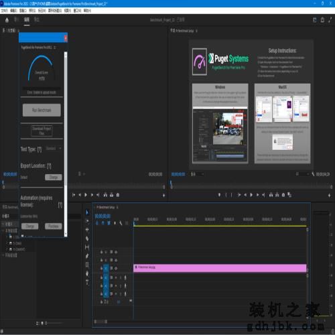Select the Pen tool
Viewport: 335px width, 335px height.
pos(87,256)
